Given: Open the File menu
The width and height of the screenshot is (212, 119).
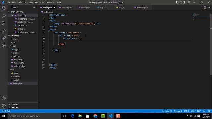Looking at the screenshot, I should click(x=8, y=2).
